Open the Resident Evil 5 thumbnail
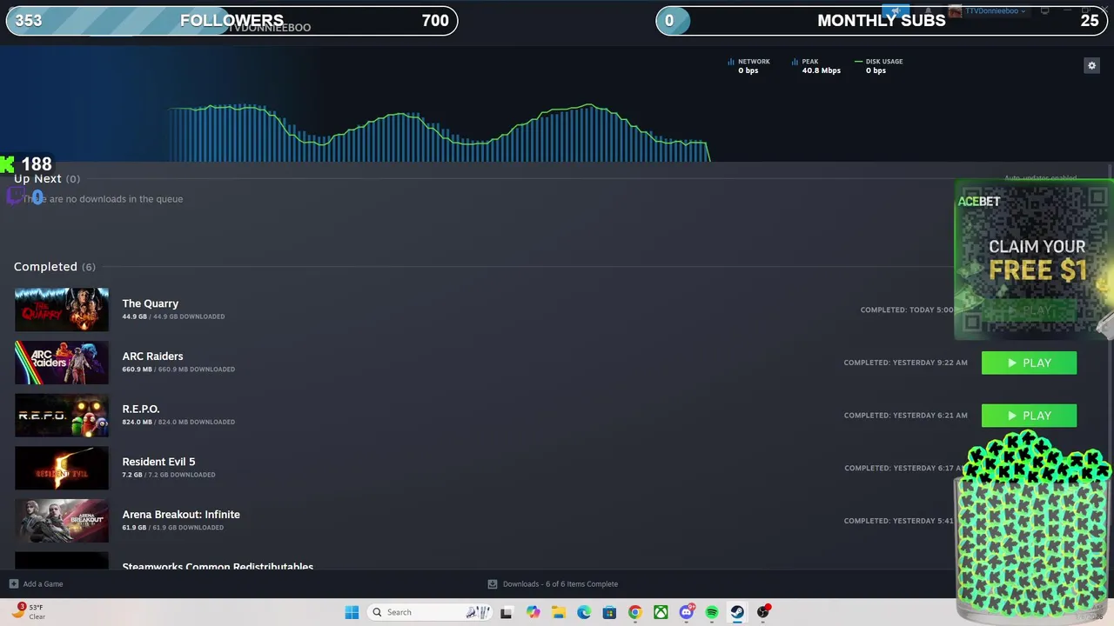This screenshot has width=1114, height=626. point(62,468)
